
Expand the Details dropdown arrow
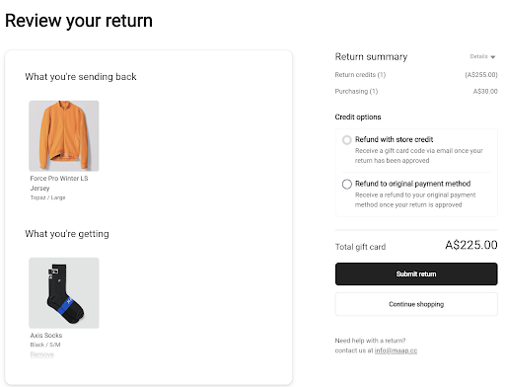click(x=493, y=57)
